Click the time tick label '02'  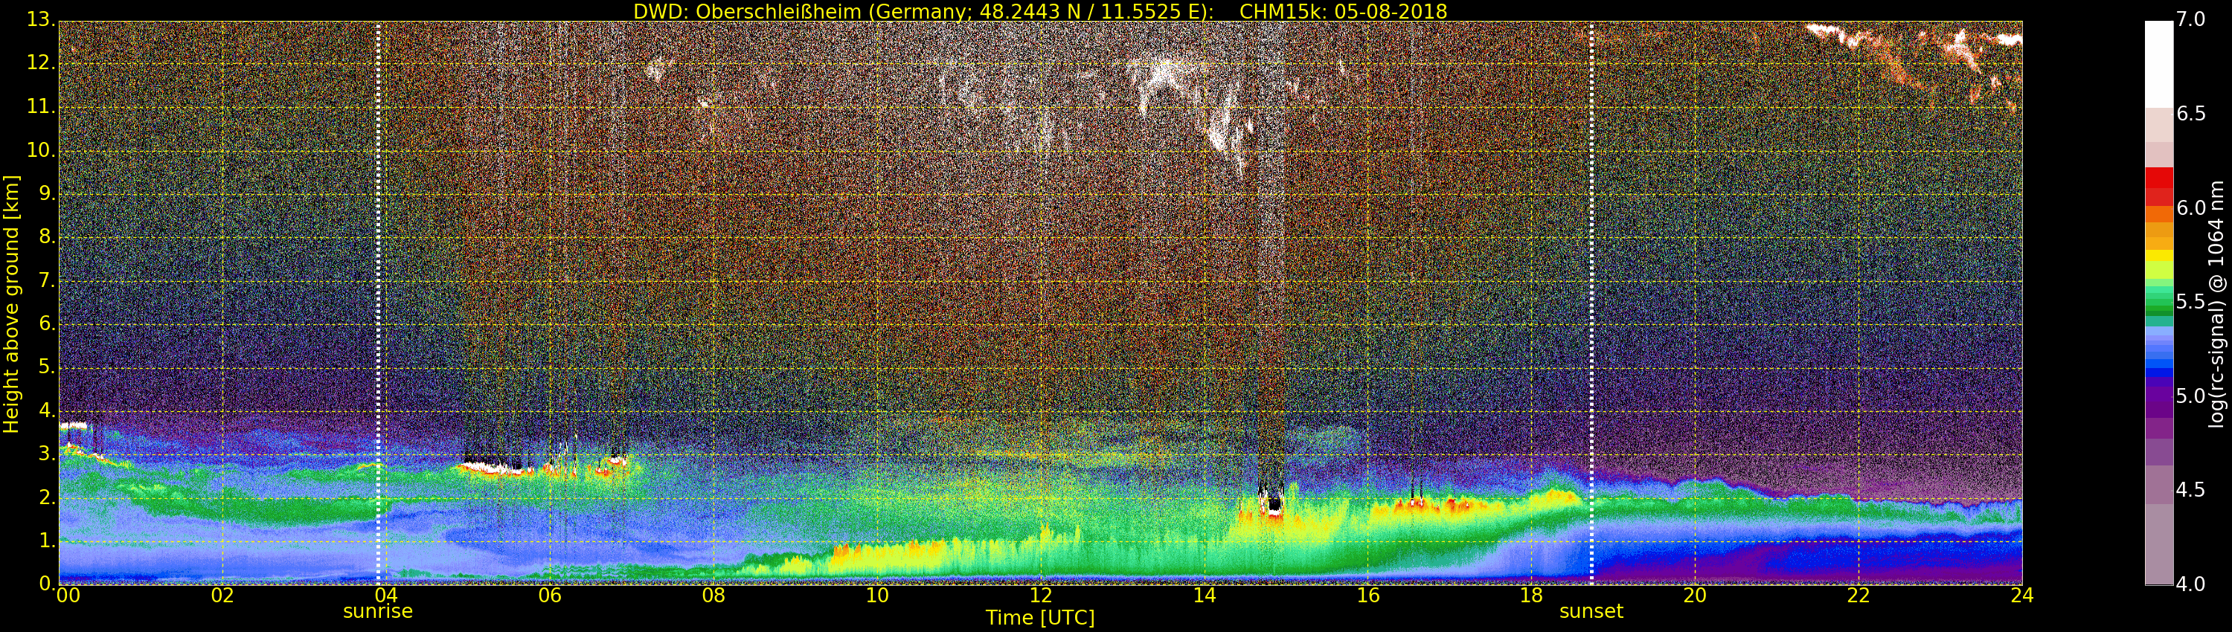pyautogui.click(x=222, y=596)
